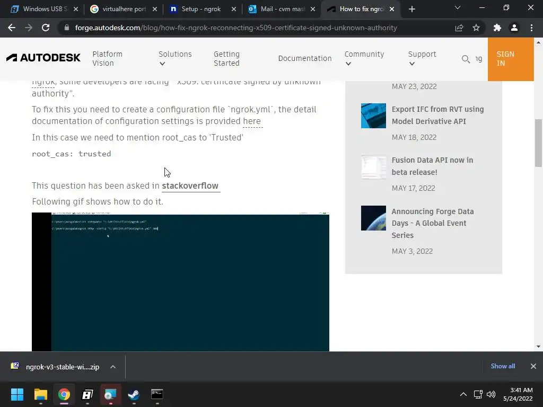Expand the Solutions dropdown
This screenshot has width=543, height=407.
[175, 58]
